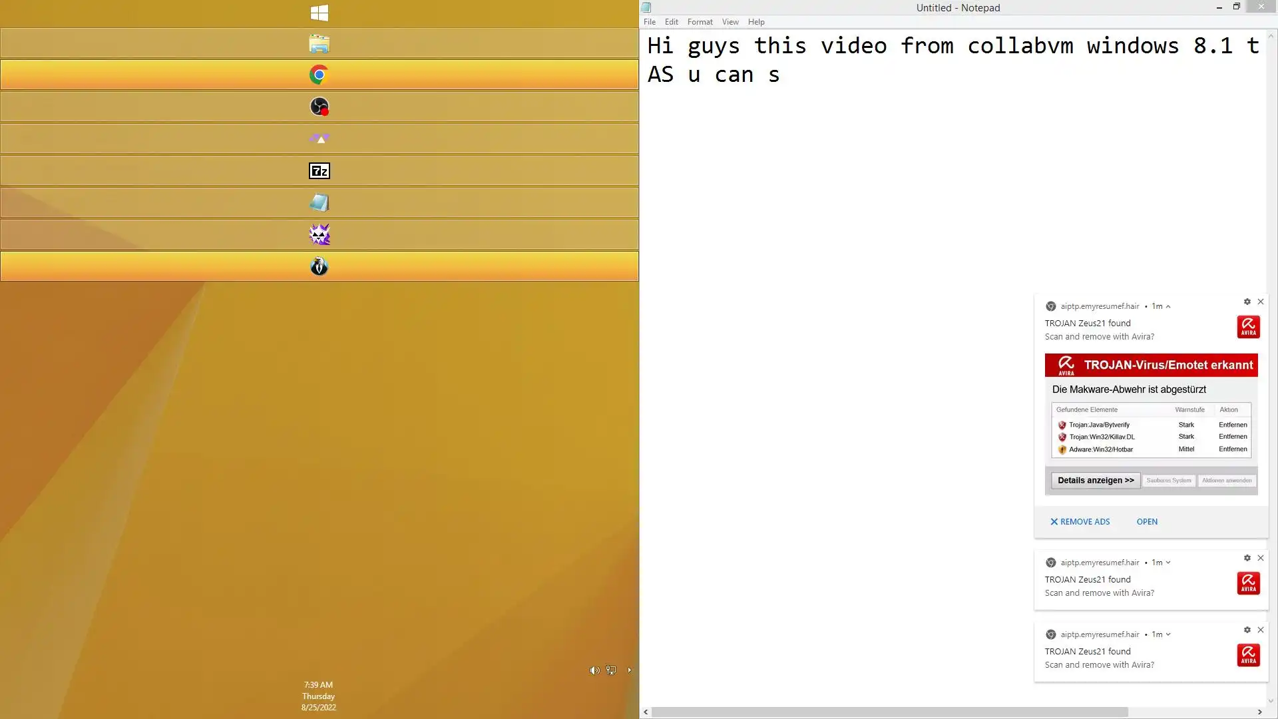The width and height of the screenshot is (1278, 719).
Task: Open File Explorer from taskbar
Action: tap(319, 44)
